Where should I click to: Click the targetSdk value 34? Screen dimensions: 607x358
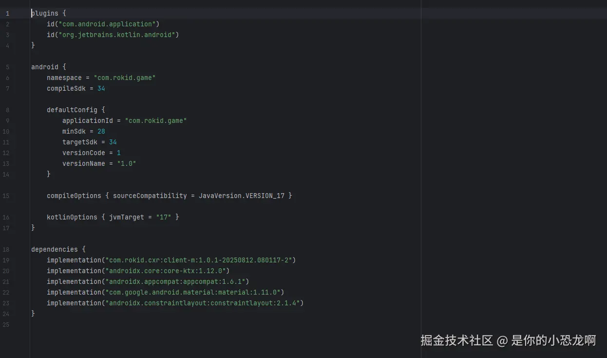point(113,142)
